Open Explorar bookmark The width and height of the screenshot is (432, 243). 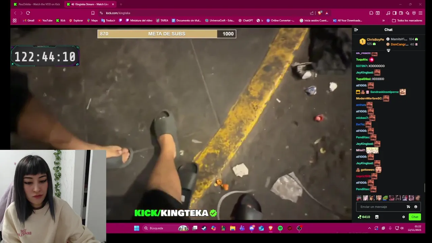pos(76,20)
